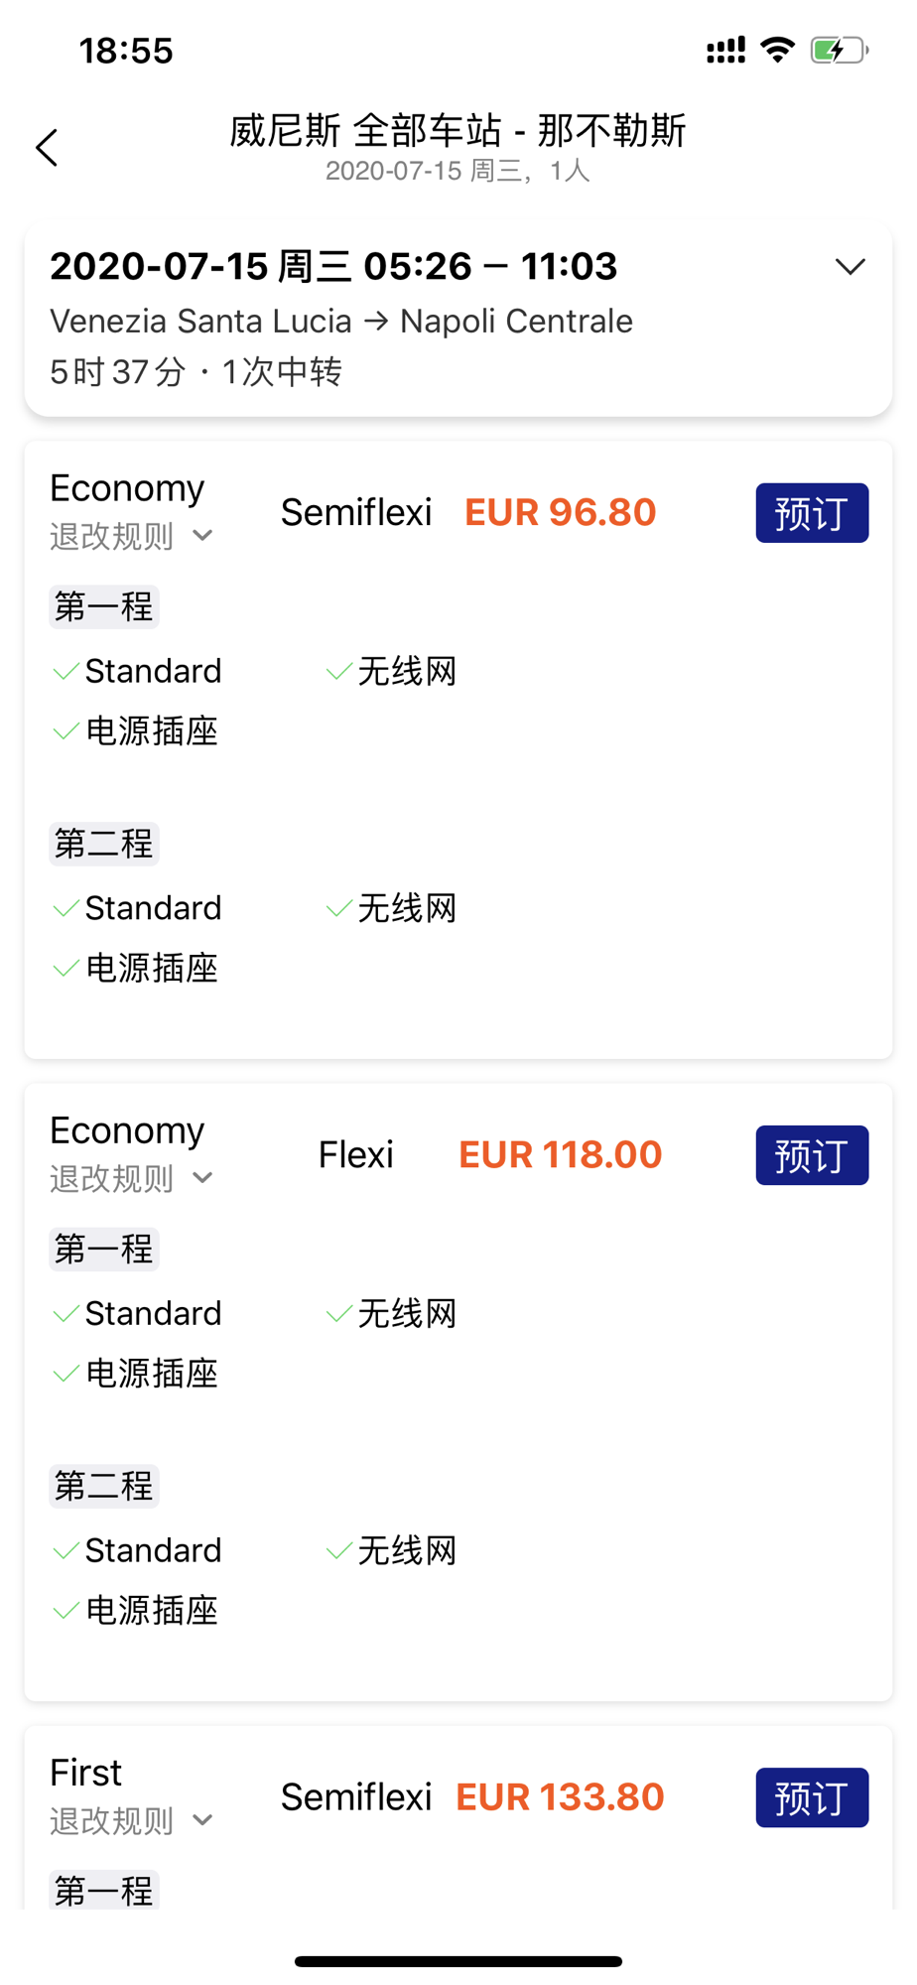Image resolution: width=917 pixels, height=1985 pixels.
Task: Book the Economy Flexi EUR 118.00 fare
Action: pyautogui.click(x=812, y=1155)
